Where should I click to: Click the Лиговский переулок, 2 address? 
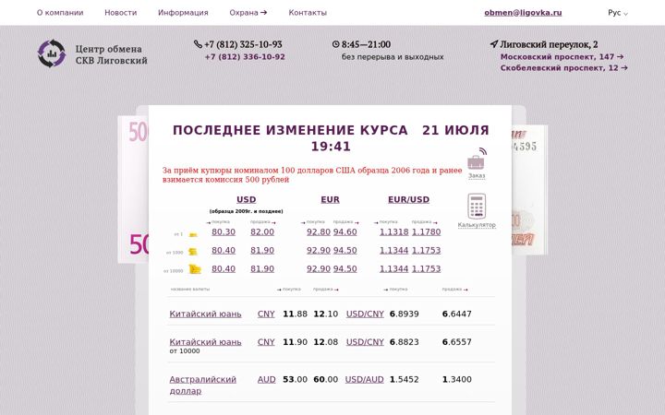tap(549, 44)
